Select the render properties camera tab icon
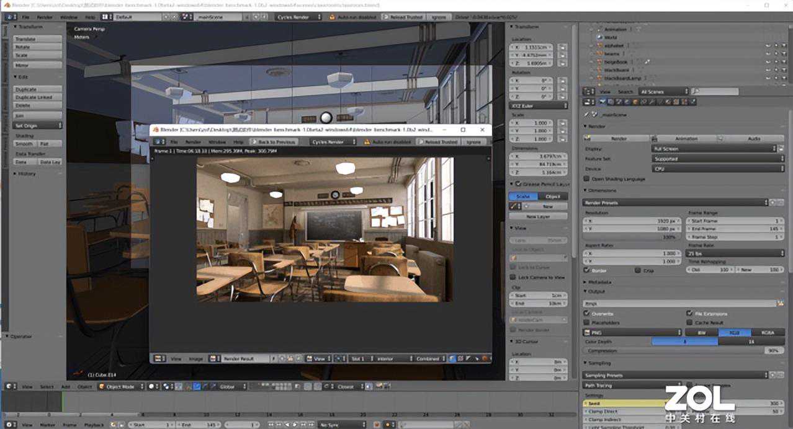Image resolution: width=793 pixels, height=429 pixels. click(603, 102)
